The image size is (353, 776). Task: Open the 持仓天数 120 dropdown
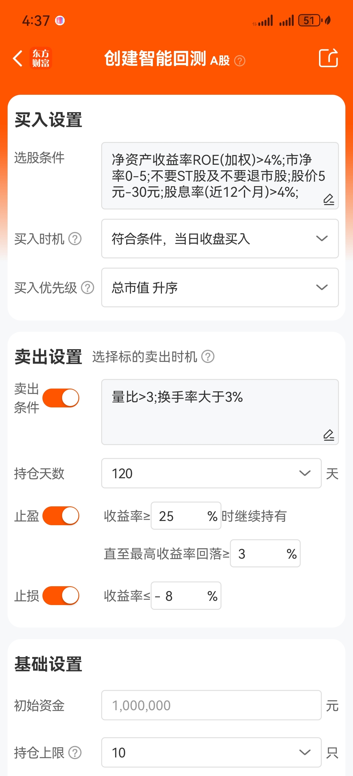pos(211,473)
